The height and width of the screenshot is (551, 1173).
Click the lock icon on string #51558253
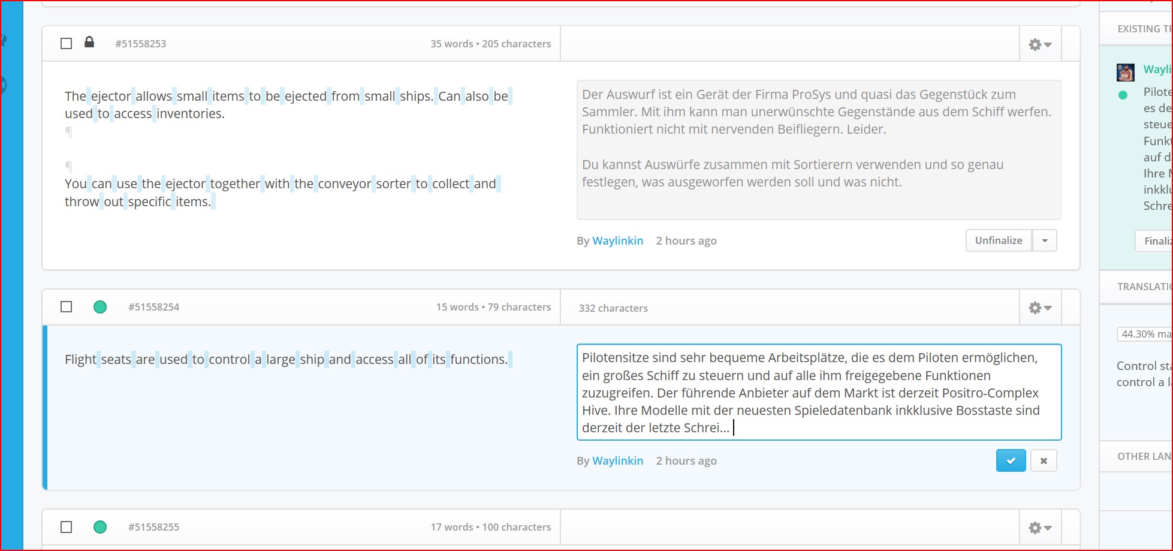pyautogui.click(x=89, y=43)
